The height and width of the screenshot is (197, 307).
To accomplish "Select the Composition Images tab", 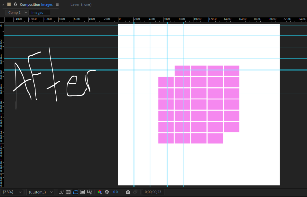I will coord(35,5).
